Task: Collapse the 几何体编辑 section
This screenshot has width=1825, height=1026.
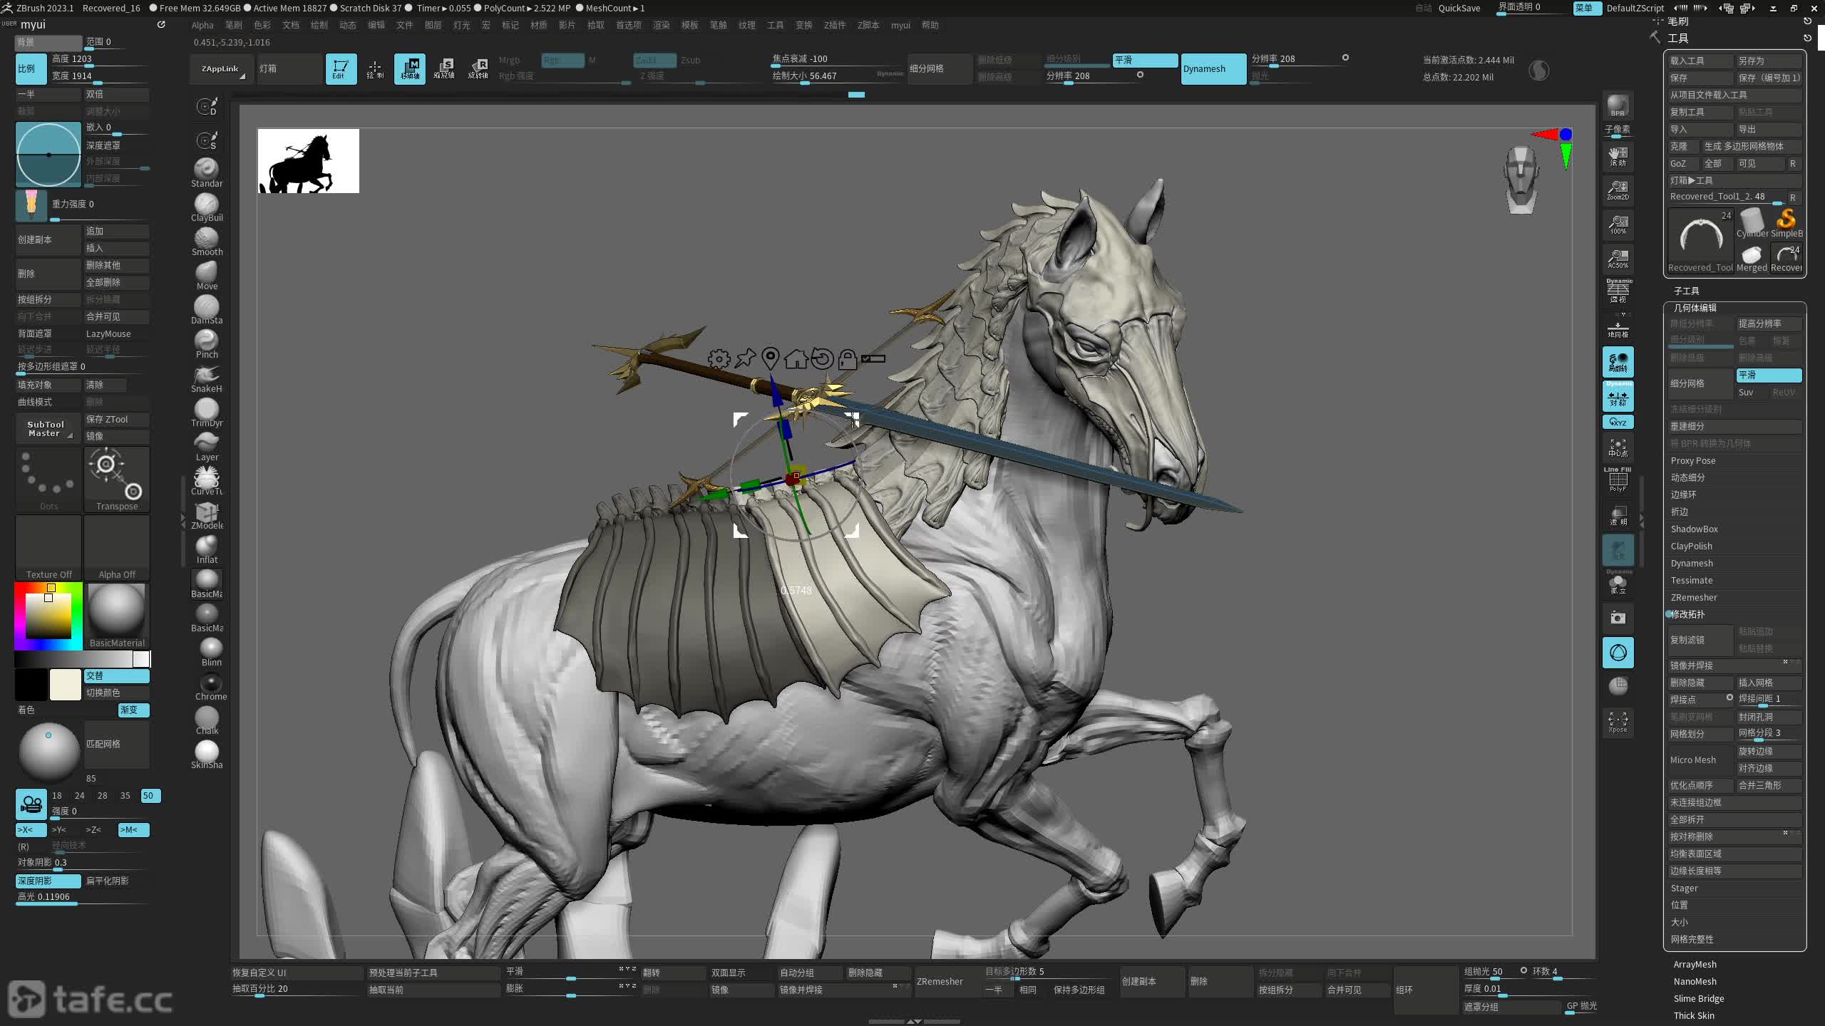Action: click(1695, 308)
